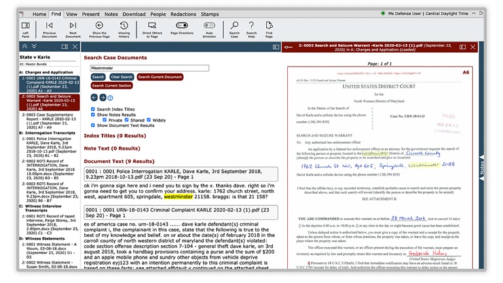This screenshot has width=503, height=283.
Task: Click the green online status indicator
Action: [x=382, y=14]
